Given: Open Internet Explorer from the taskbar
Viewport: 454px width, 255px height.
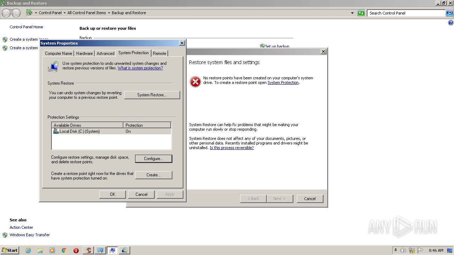Looking at the screenshot, I should pos(28,250).
